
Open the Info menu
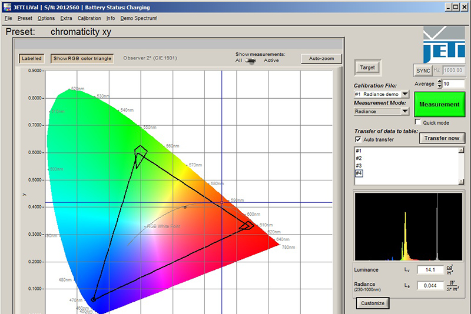click(x=111, y=18)
